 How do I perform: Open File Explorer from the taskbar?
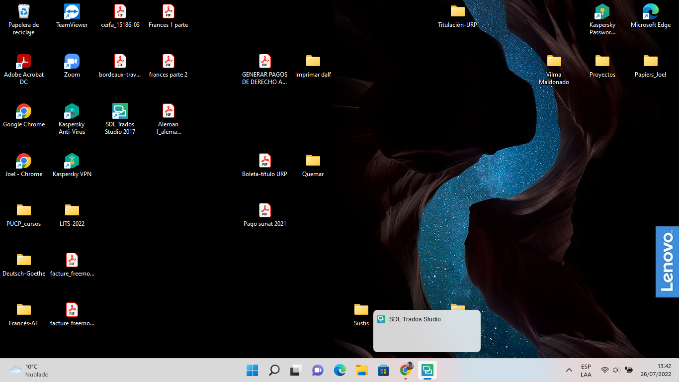click(361, 370)
